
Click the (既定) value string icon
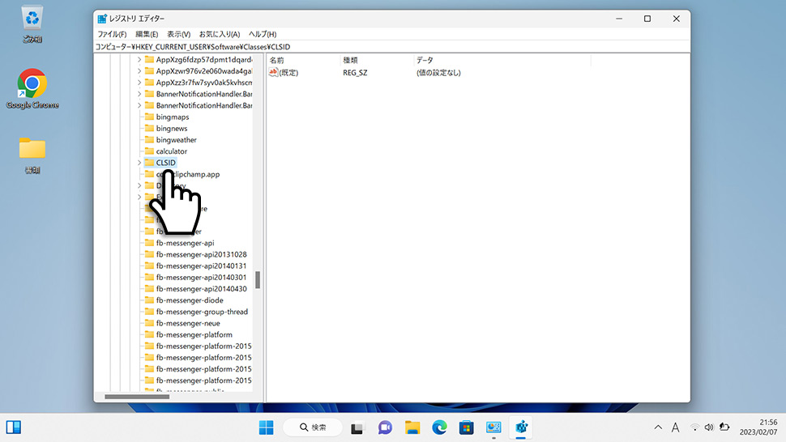click(273, 73)
